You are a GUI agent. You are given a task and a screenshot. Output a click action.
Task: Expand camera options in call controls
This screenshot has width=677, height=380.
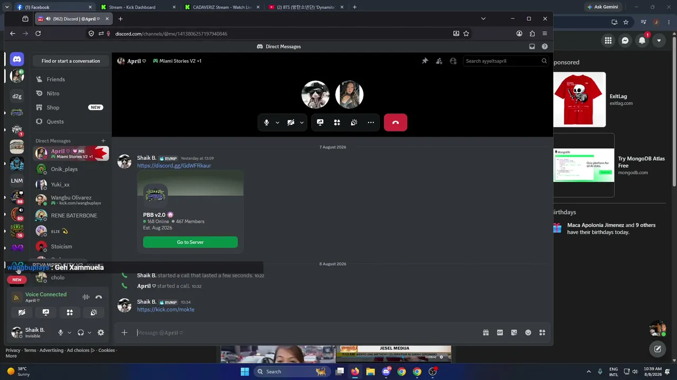tap(301, 122)
